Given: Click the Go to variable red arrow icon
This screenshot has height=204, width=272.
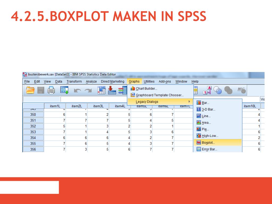Looking at the screenshot, I should [x=112, y=90].
